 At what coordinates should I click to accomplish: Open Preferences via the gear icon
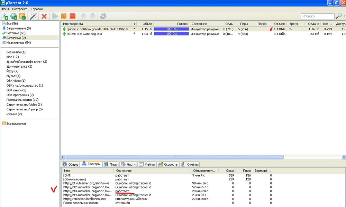103,16
